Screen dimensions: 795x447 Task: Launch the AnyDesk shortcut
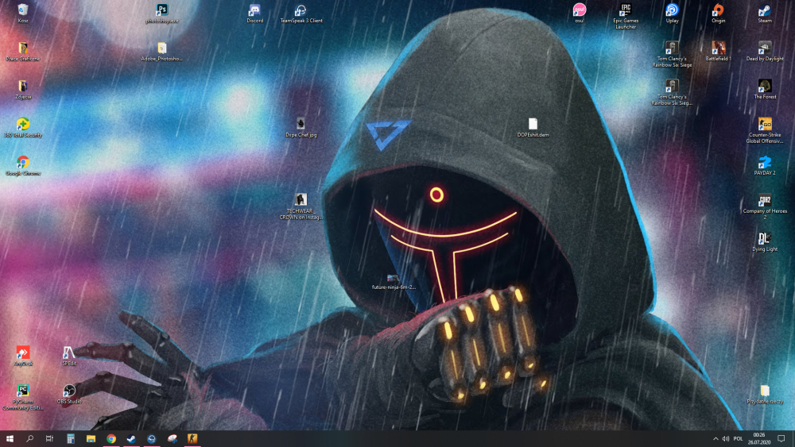[x=23, y=356]
